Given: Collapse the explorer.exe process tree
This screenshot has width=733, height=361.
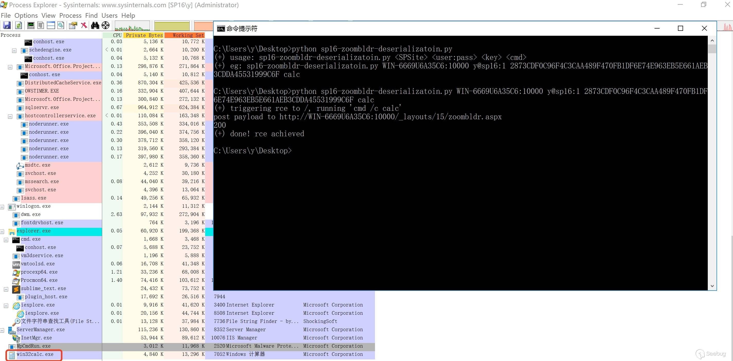Looking at the screenshot, I should [2, 231].
